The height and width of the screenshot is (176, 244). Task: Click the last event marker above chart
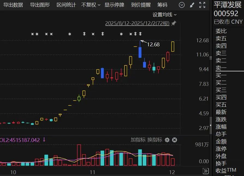click(x=140, y=34)
